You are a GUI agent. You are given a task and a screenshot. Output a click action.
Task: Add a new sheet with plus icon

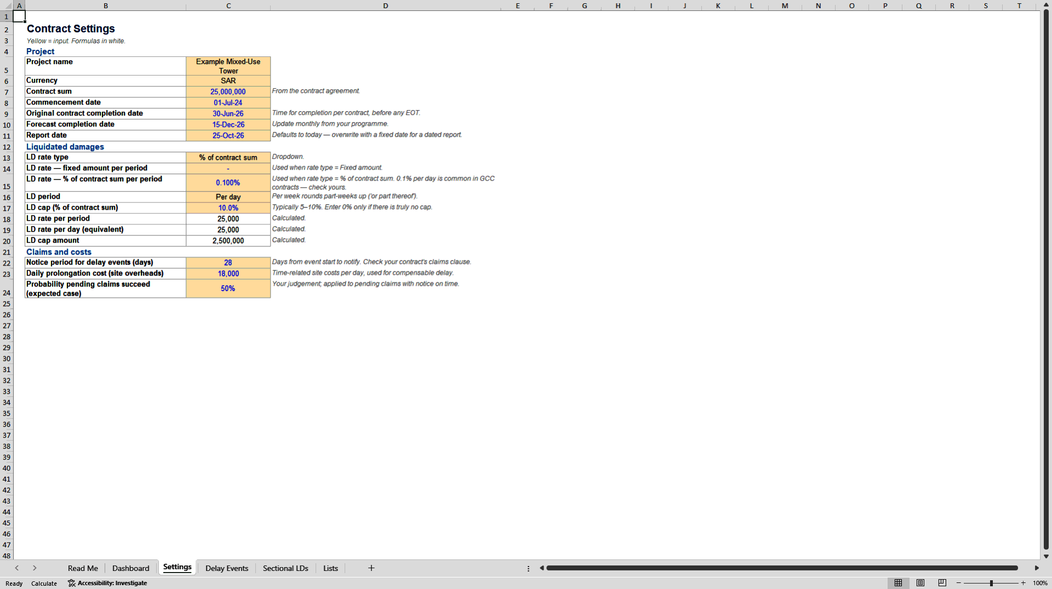pos(371,568)
